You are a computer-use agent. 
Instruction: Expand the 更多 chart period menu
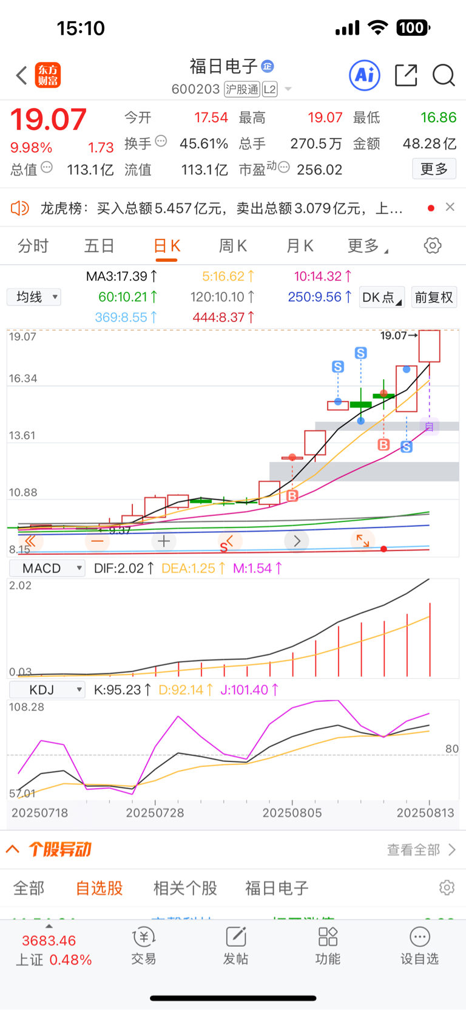(x=368, y=246)
